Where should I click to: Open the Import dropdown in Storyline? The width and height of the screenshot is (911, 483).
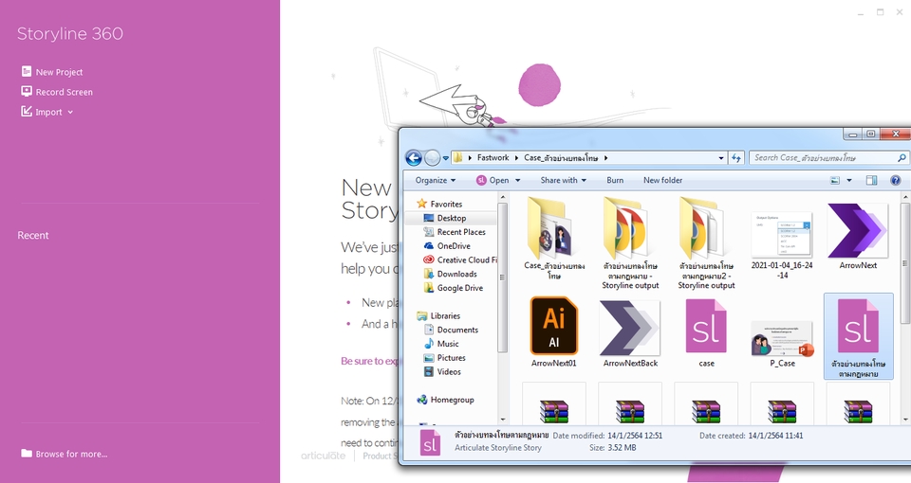47,112
